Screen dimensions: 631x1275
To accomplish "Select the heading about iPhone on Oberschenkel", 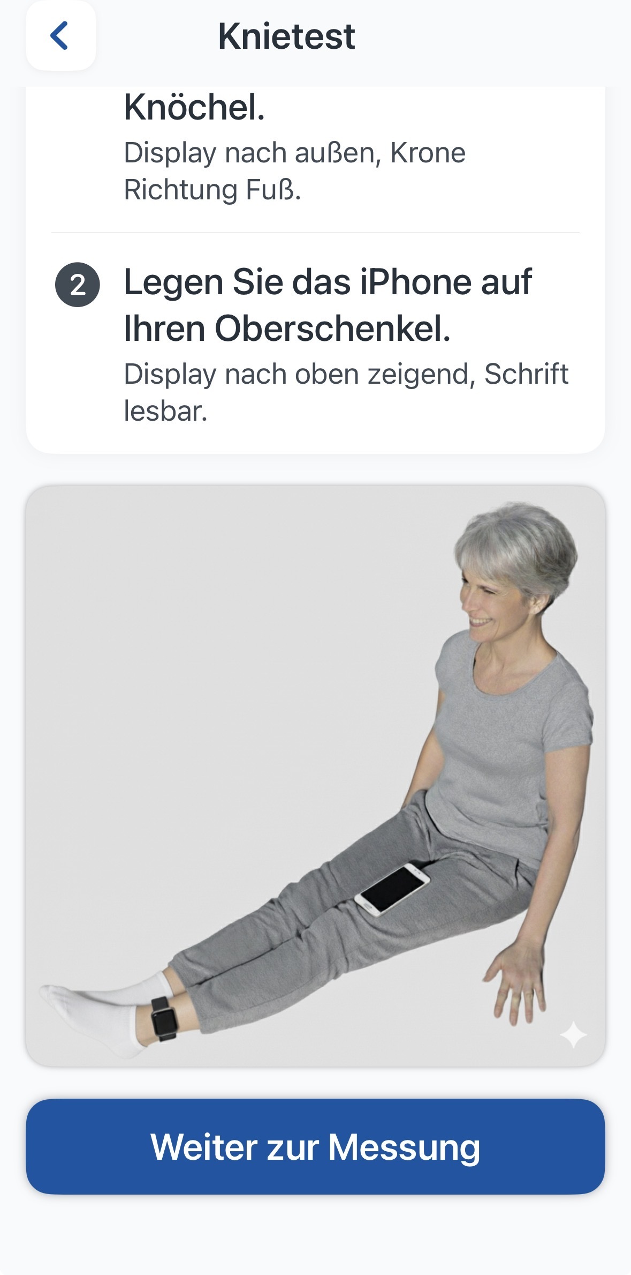I will [328, 304].
